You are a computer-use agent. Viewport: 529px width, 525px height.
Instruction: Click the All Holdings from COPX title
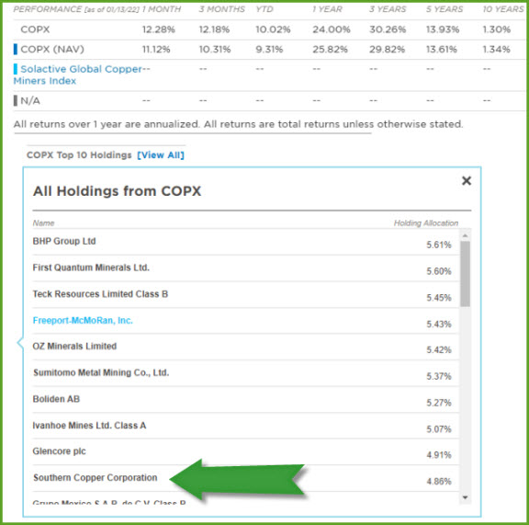(117, 191)
